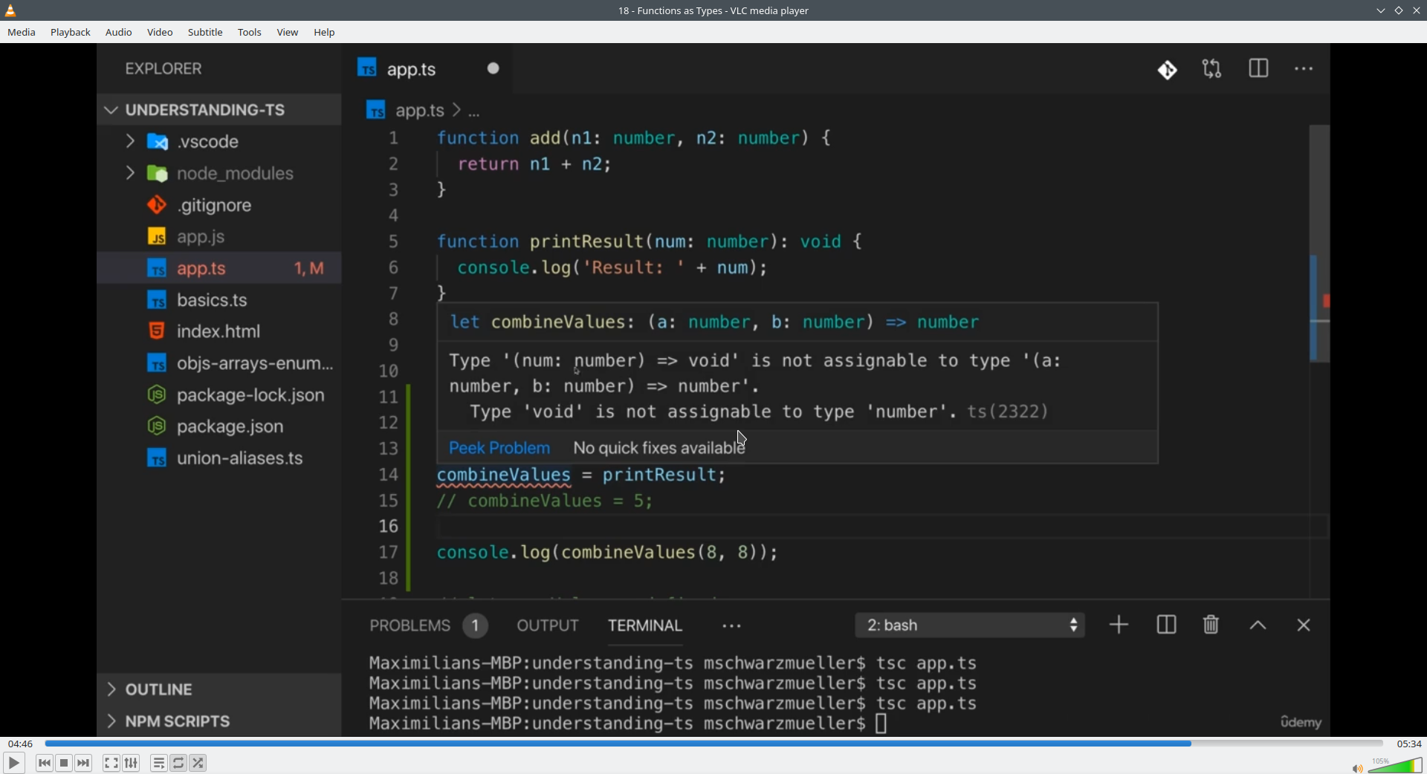Add a new terminal with the plus icon
This screenshot has height=774, width=1427.
(1119, 625)
